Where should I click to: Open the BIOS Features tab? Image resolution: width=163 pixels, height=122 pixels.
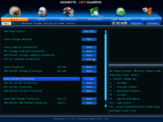click(68, 20)
